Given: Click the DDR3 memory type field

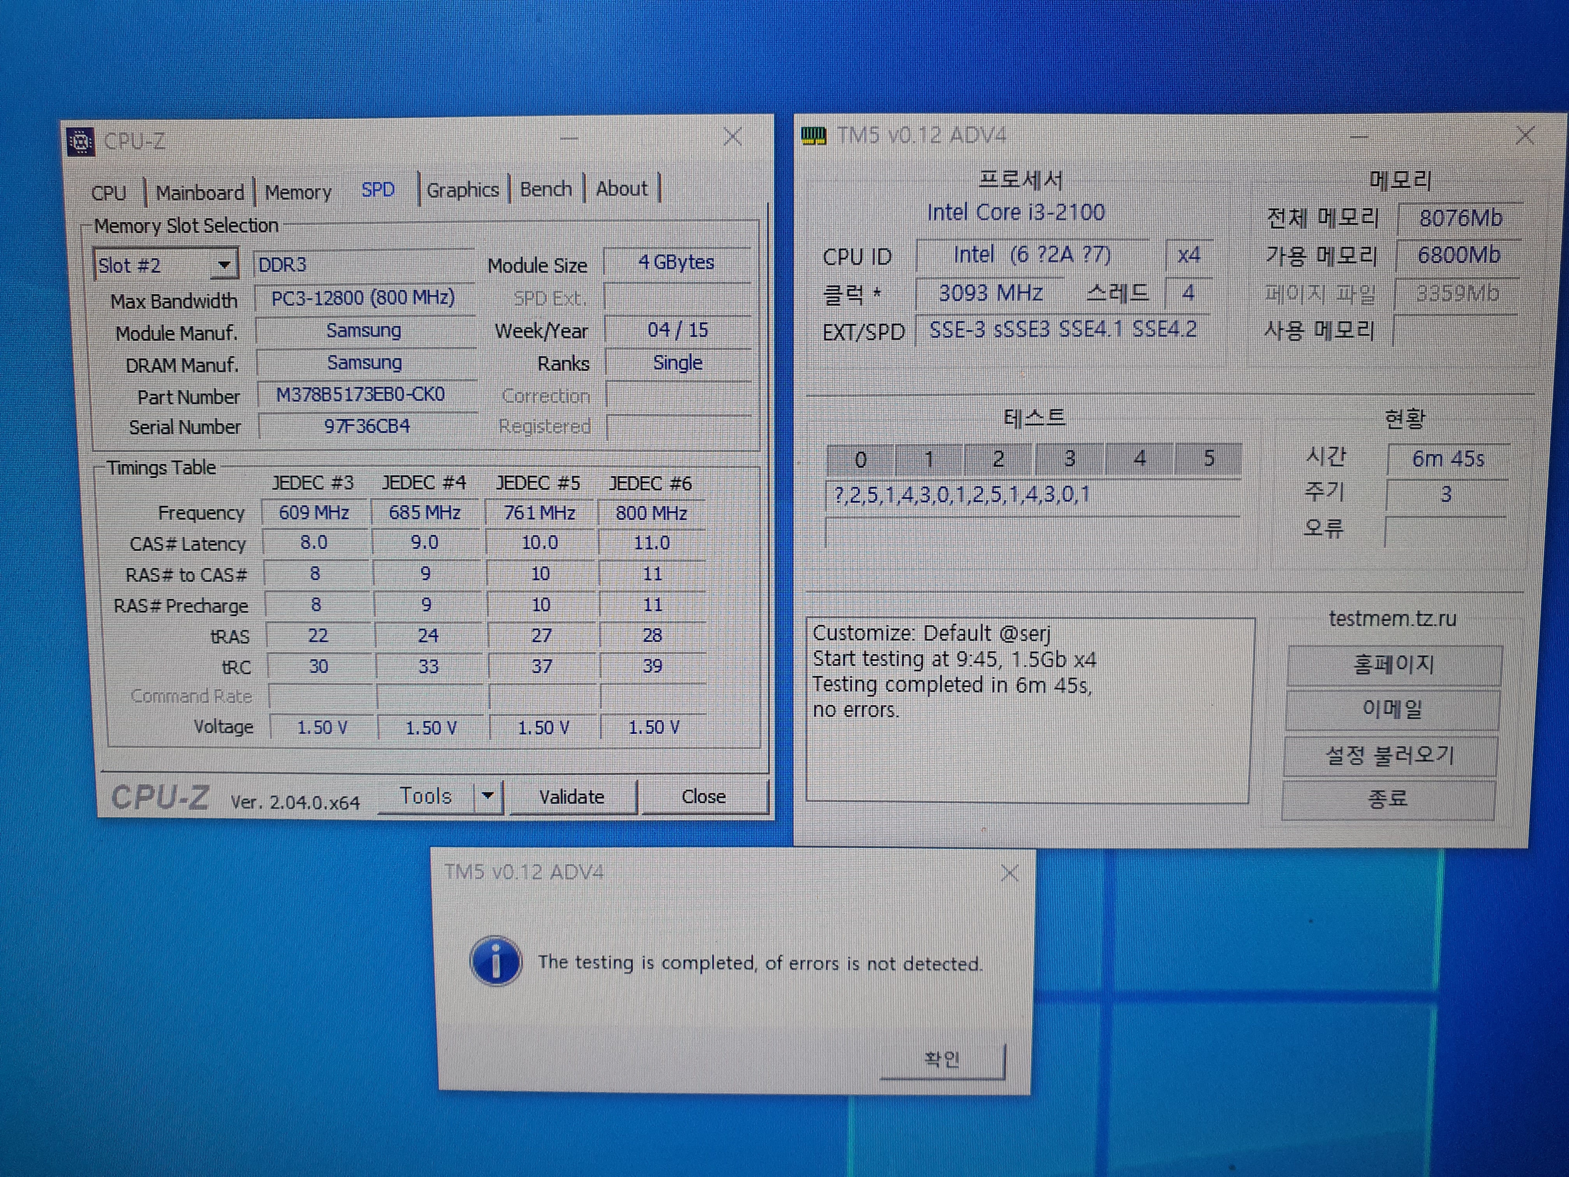Looking at the screenshot, I should (x=363, y=265).
